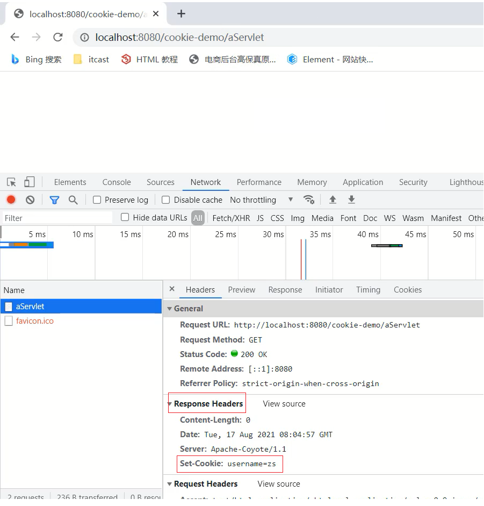Stop recording network log
The image size is (484, 506).
[x=11, y=200]
